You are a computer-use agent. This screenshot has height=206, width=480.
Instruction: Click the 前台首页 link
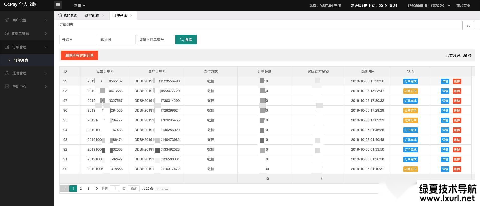point(463,5)
